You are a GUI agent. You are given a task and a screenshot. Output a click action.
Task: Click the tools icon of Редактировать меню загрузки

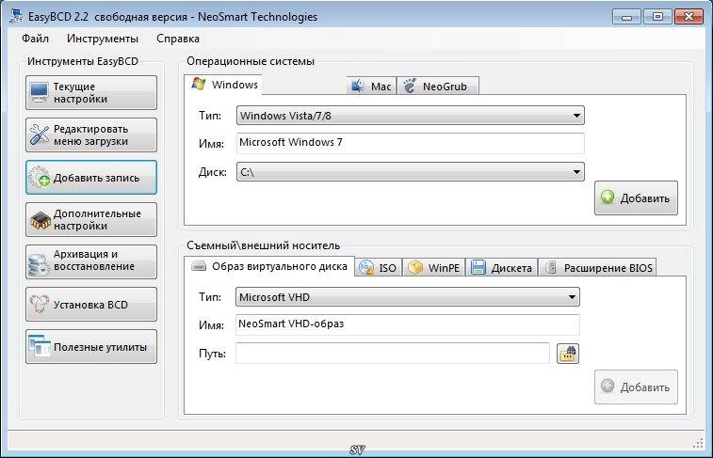tap(40, 134)
